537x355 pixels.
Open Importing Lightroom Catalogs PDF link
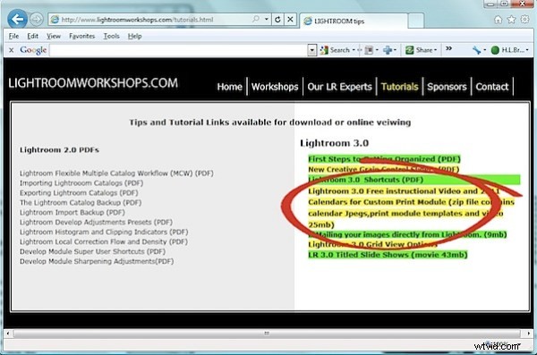tap(81, 183)
